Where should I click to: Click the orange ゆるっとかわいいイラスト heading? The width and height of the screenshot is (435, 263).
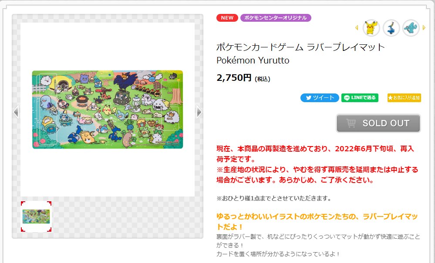317,221
